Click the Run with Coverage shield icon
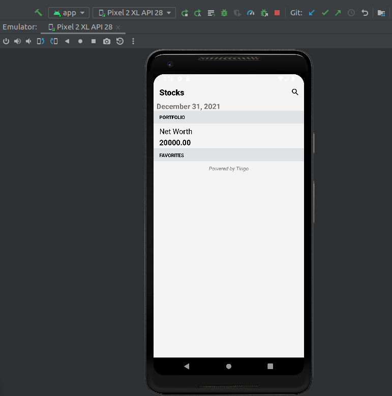This screenshot has height=396, width=392. (237, 13)
